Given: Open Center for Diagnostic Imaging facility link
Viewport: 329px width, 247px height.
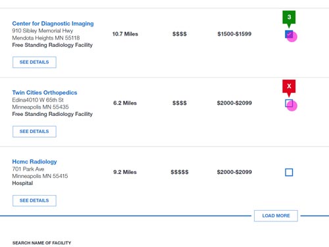Looking at the screenshot, I should tap(53, 24).
